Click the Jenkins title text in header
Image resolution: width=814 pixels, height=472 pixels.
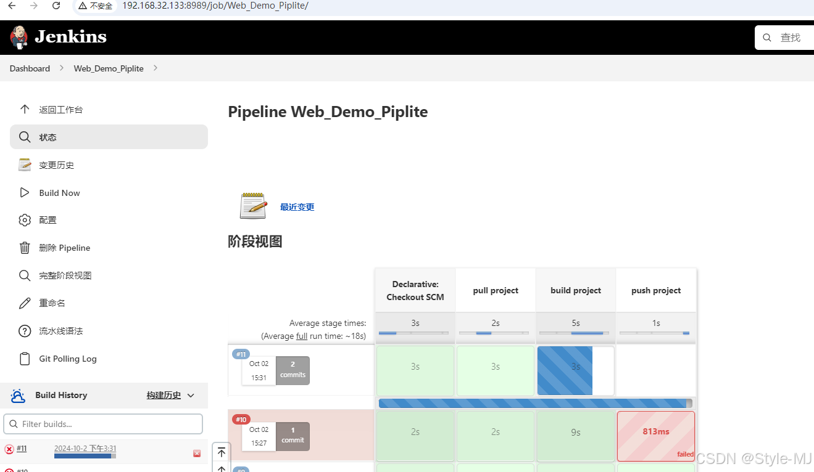(70, 37)
